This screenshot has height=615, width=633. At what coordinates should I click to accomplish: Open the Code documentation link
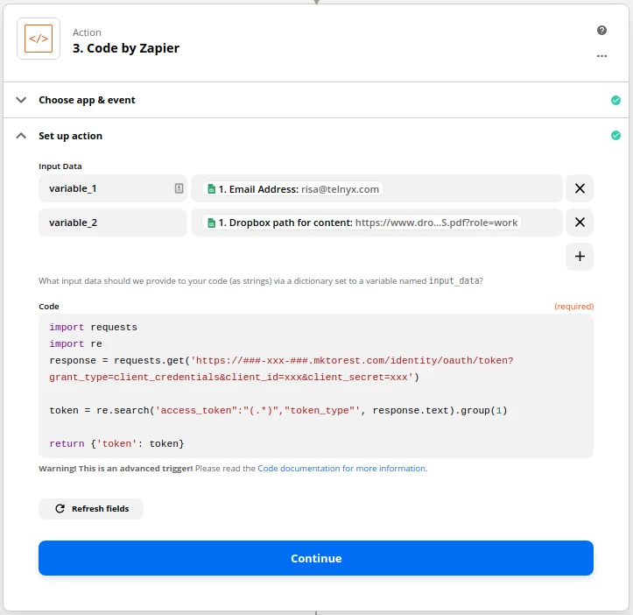[x=341, y=469]
